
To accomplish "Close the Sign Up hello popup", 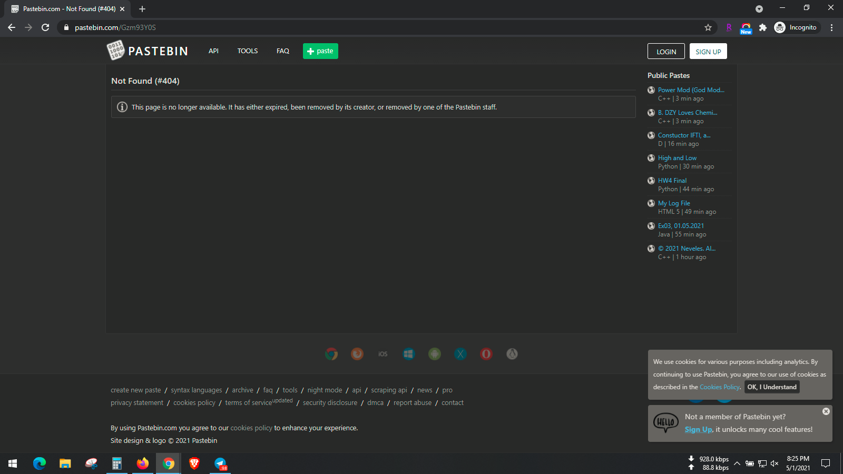I will [x=826, y=411].
